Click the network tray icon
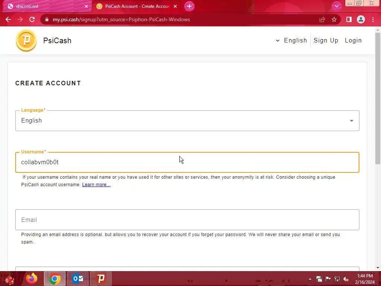The height and width of the screenshot is (286, 381). [x=337, y=279]
